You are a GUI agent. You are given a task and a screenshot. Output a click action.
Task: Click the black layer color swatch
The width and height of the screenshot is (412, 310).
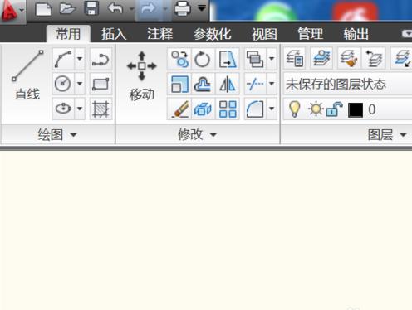click(x=356, y=110)
